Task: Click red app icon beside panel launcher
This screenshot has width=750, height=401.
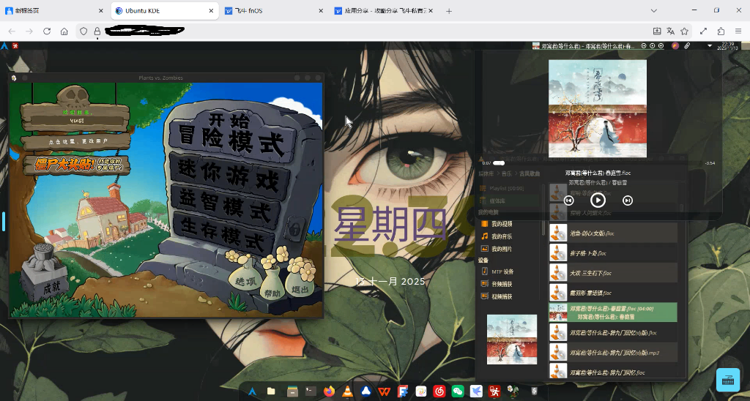Action: pyautogui.click(x=15, y=46)
